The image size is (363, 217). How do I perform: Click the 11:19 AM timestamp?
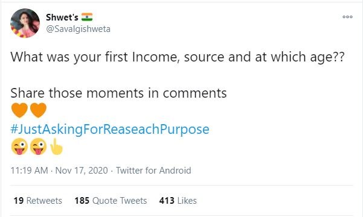pos(29,171)
